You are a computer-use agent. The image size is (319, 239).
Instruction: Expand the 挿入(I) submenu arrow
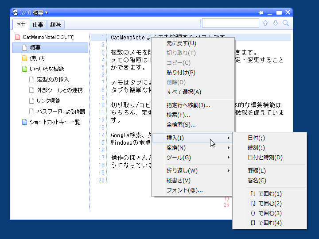pos(229,138)
